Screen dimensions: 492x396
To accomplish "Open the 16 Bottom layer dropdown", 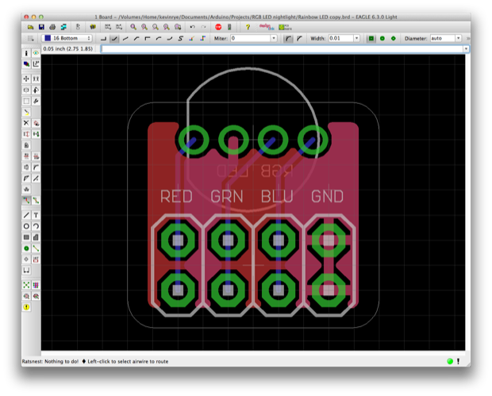I will [67, 38].
